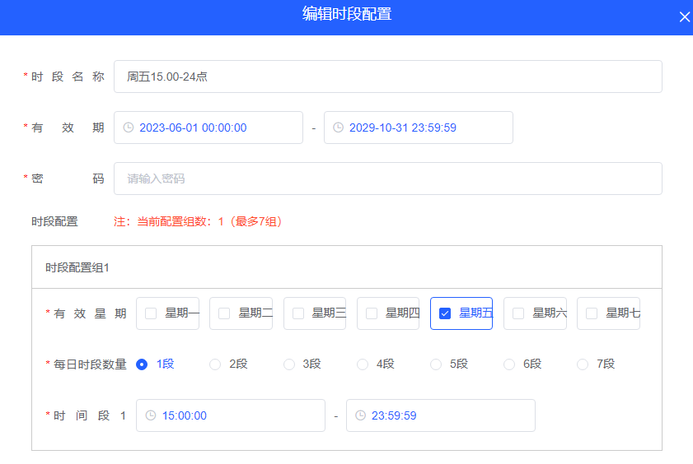Image resolution: width=693 pixels, height=464 pixels.
Task: Enable the 星期六 checkbox
Action: [518, 313]
